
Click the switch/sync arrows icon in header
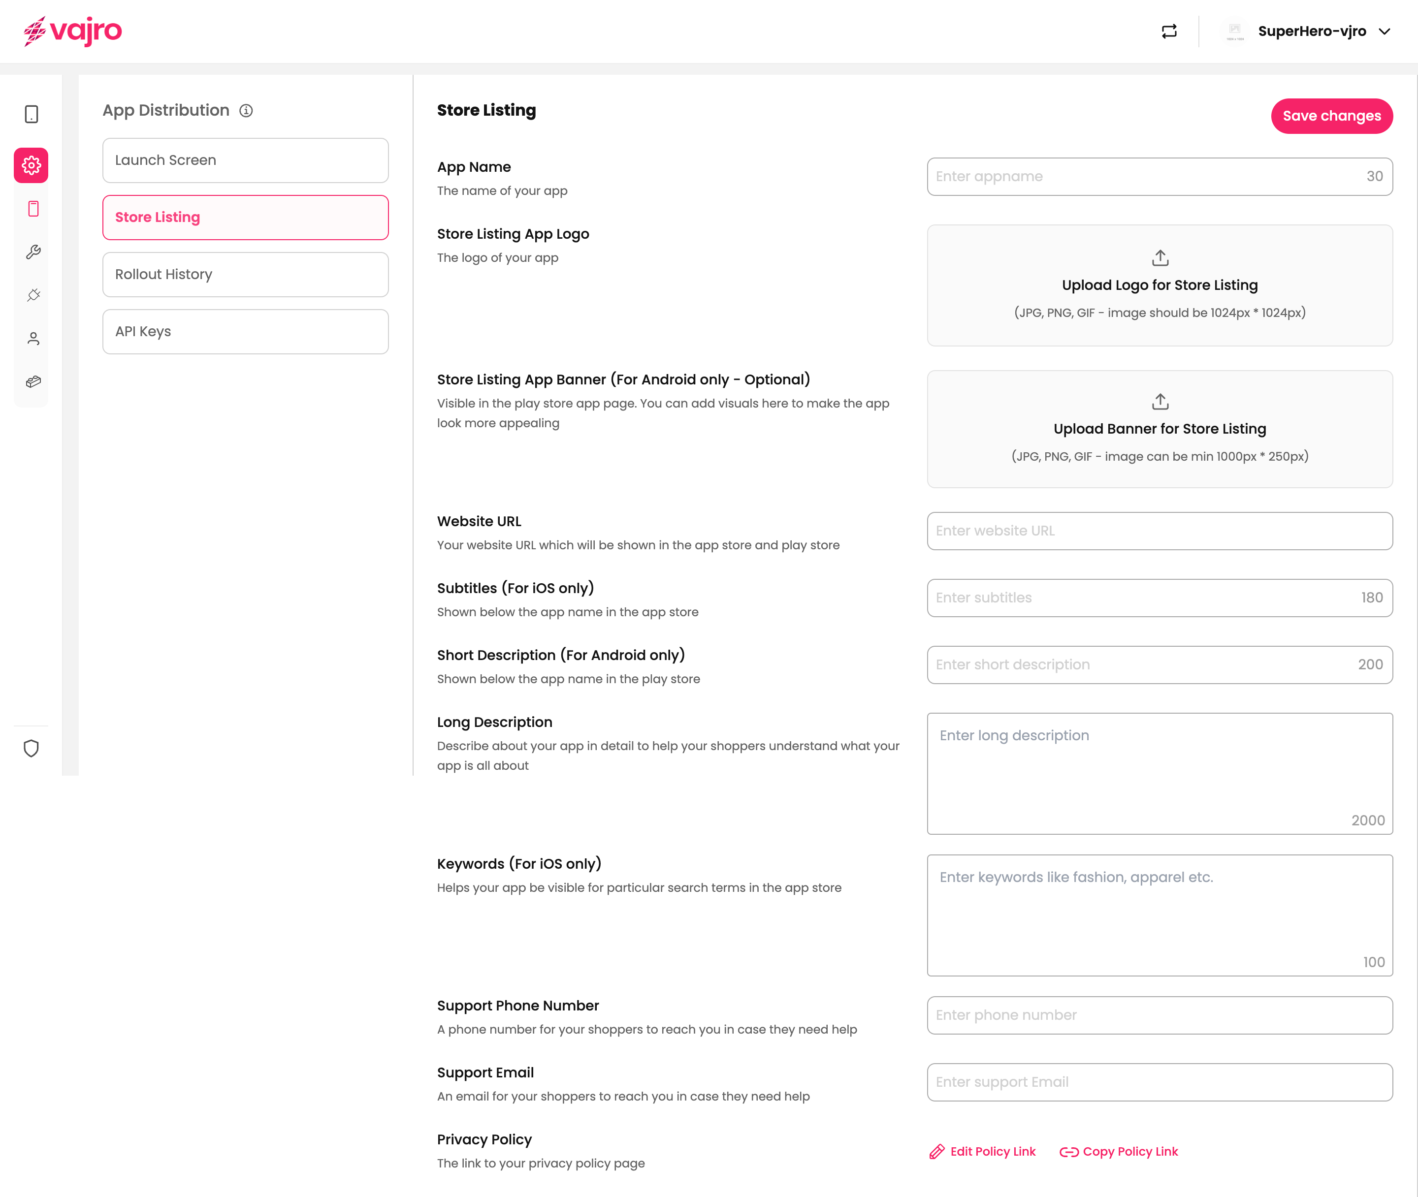point(1169,31)
